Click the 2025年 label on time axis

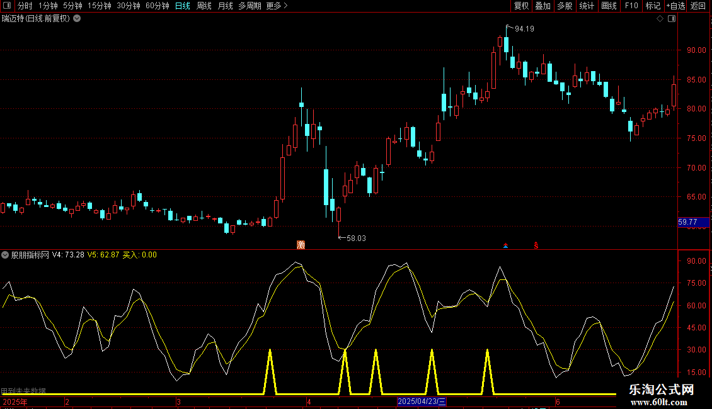15,401
